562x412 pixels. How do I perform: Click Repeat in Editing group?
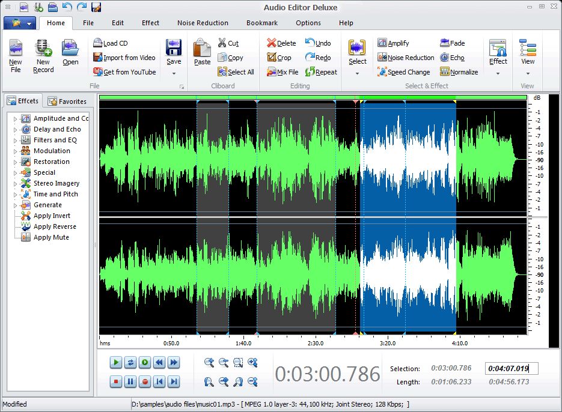pyautogui.click(x=321, y=72)
